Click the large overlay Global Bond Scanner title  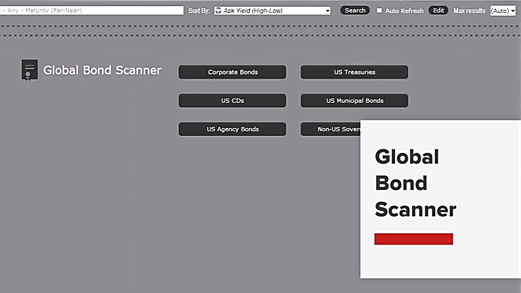pos(415,183)
